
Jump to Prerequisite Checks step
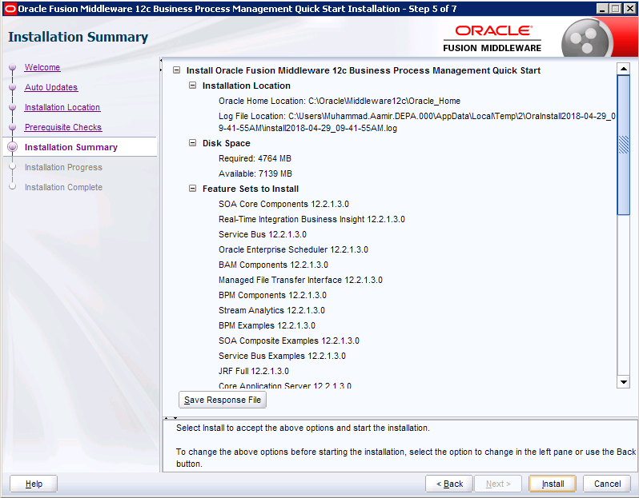point(63,127)
